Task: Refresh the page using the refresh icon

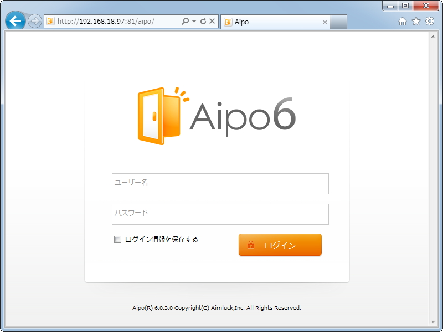Action: 204,22
